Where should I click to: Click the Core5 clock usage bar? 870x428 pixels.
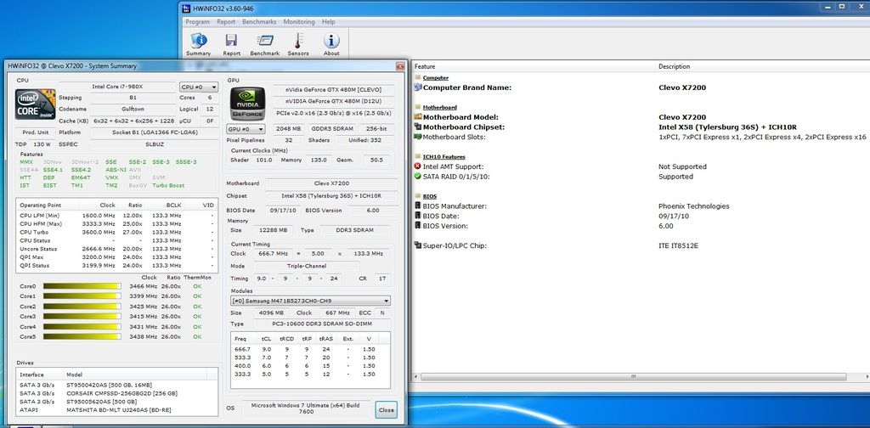(82, 336)
